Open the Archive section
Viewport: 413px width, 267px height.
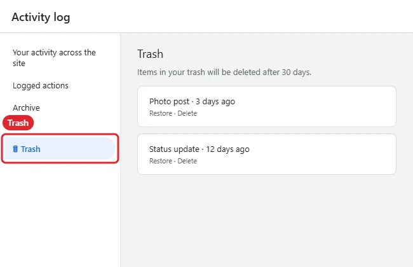click(26, 107)
